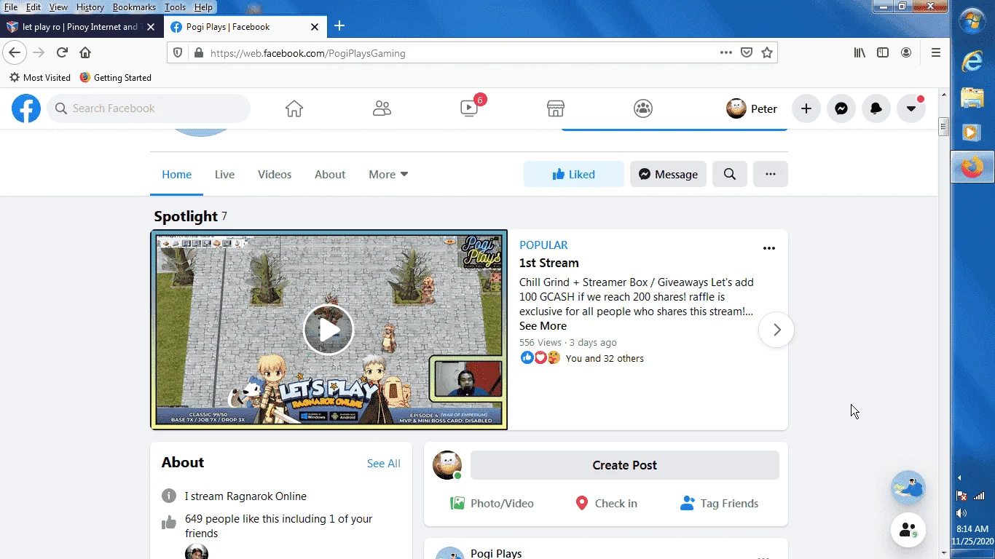Click the Search Facebook field

click(x=149, y=108)
